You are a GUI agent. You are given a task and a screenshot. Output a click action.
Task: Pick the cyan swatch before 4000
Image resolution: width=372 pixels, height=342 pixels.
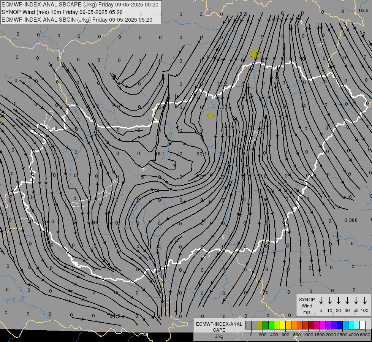351,325
